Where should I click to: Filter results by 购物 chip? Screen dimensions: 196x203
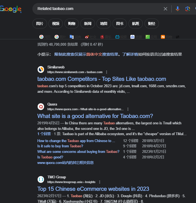[72, 24]
